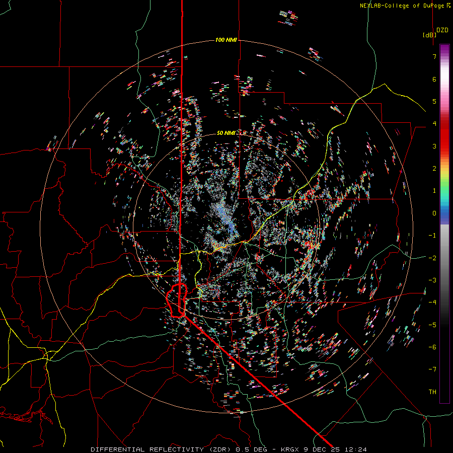The height and width of the screenshot is (453, 453).
Task: Click the -2 value on the color scale
Action: 432,258
